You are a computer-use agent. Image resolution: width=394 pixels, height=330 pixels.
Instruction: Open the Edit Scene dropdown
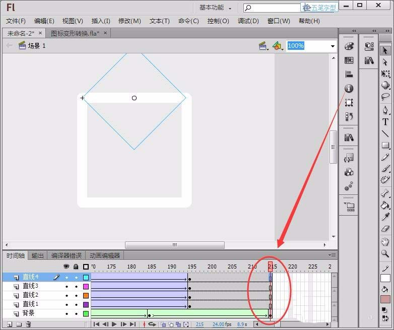pyautogui.click(x=263, y=46)
